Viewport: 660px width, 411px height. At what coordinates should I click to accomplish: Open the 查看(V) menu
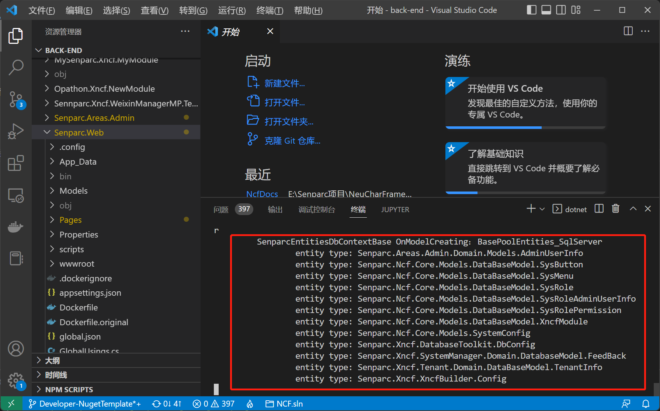[x=154, y=10]
